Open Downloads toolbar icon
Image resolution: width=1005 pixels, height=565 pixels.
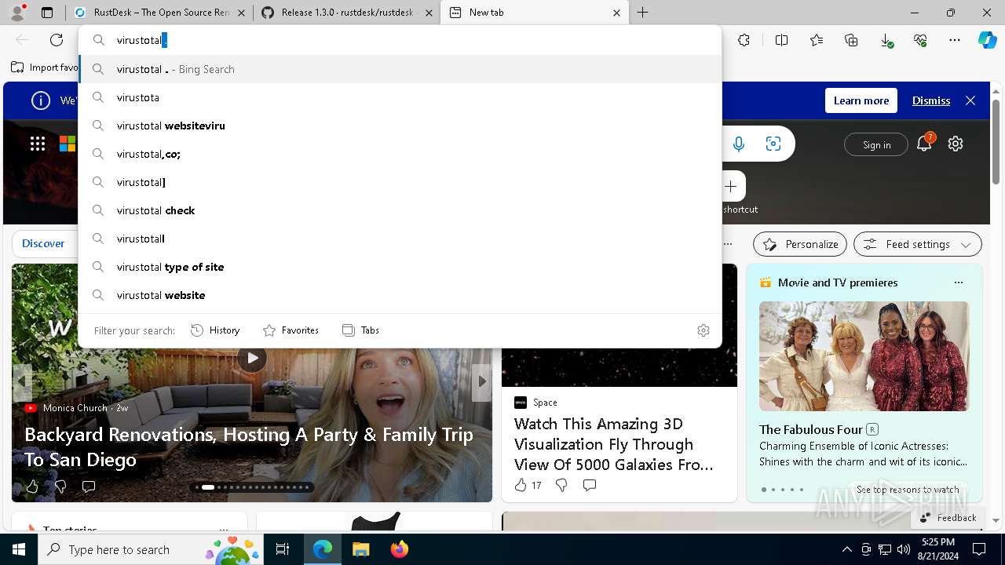coord(886,40)
